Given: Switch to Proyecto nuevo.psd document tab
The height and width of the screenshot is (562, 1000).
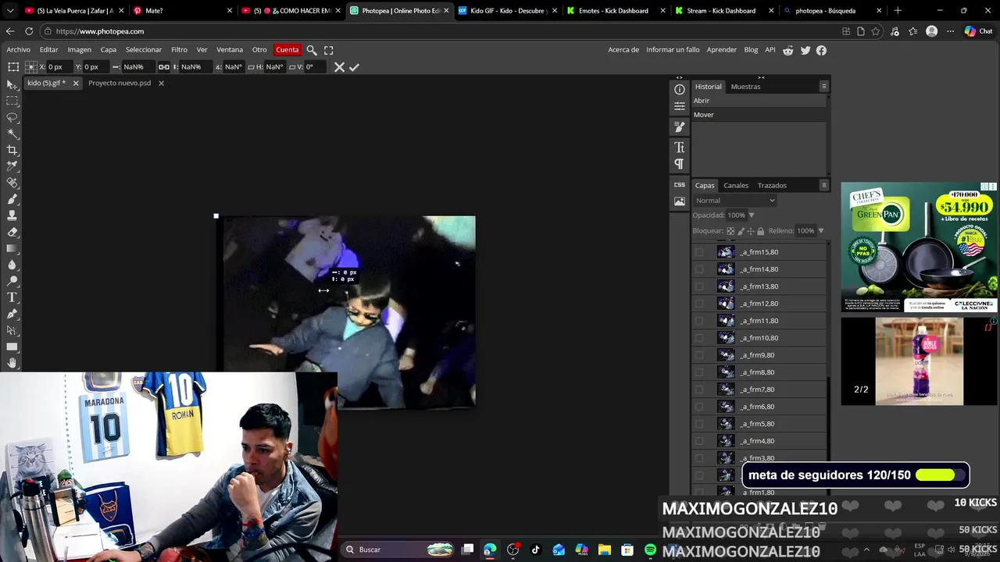Looking at the screenshot, I should tap(120, 83).
